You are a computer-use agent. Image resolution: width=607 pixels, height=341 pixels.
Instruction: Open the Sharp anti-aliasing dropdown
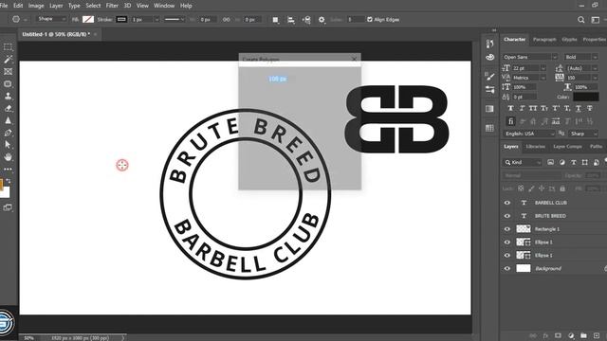pos(583,134)
